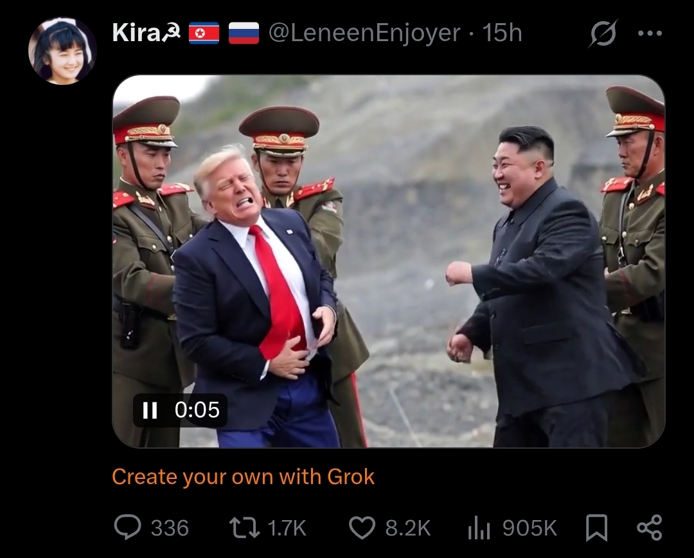Screen dimensions: 694x558
Task: Click the 15h post timestamp
Action: click(x=502, y=33)
